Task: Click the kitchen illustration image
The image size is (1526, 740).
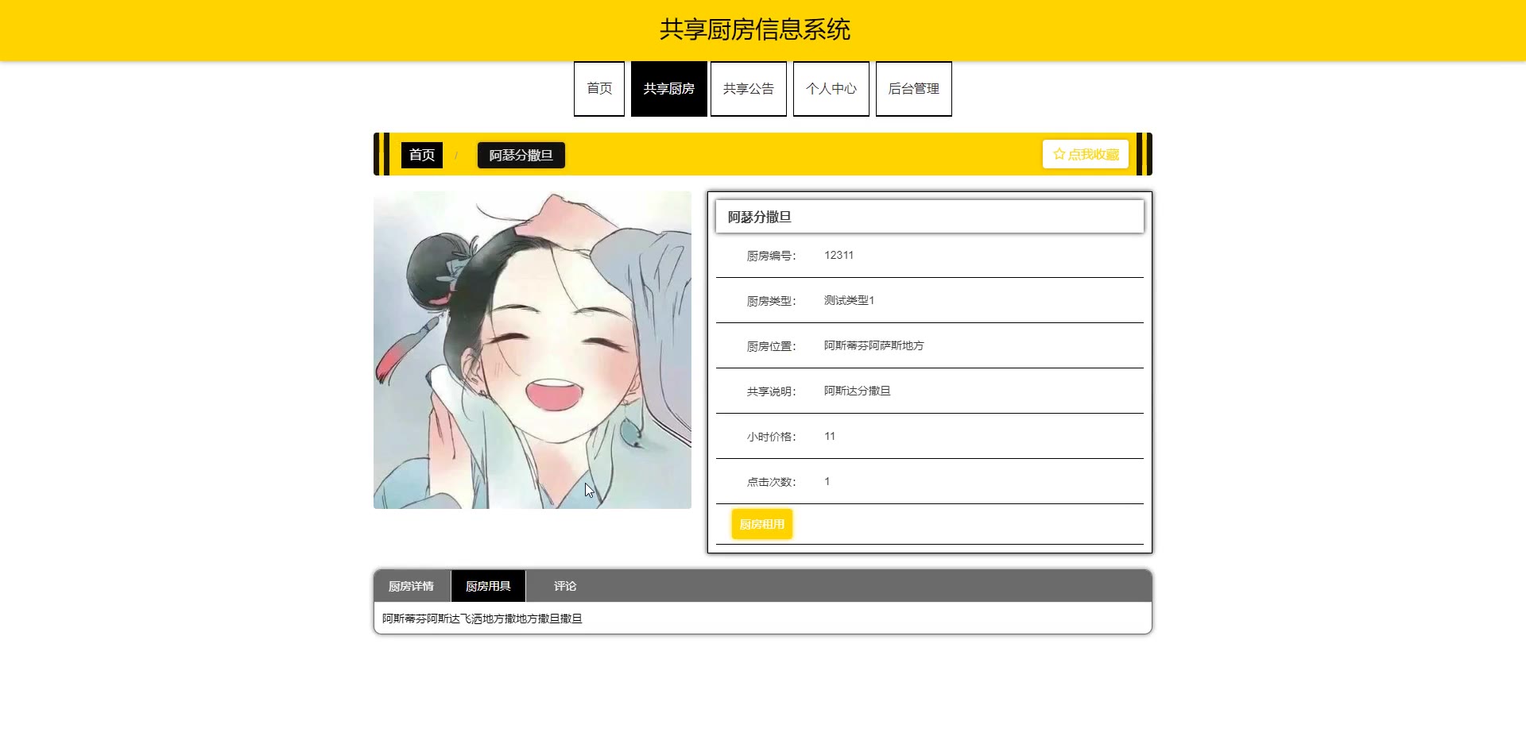Action: (533, 349)
